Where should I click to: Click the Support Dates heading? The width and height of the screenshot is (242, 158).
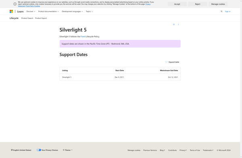point(73,55)
